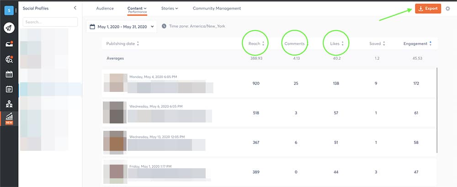457x187 pixels.
Task: Expand the Content tab dropdown
Action: pyautogui.click(x=137, y=8)
